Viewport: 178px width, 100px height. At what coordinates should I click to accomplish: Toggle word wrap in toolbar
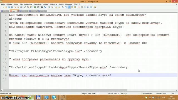(x=63, y=7)
